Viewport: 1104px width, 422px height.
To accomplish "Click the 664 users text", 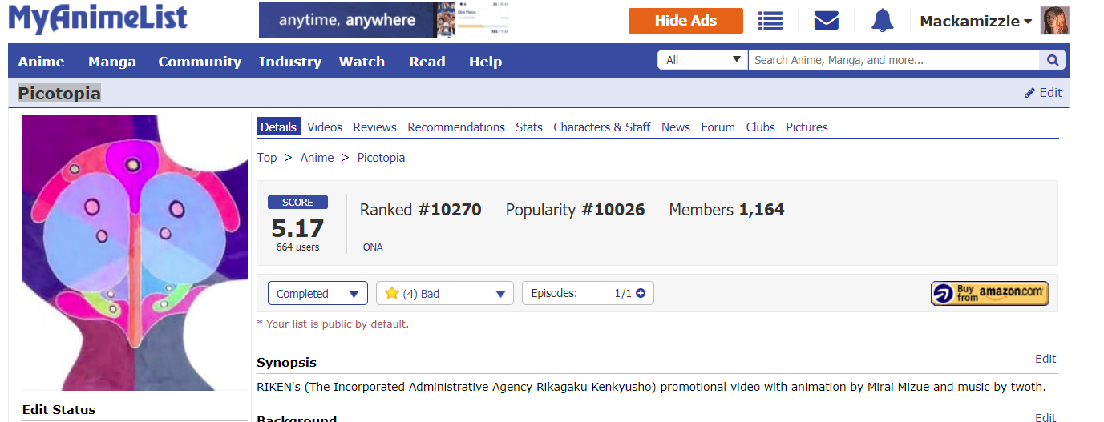I will [297, 247].
